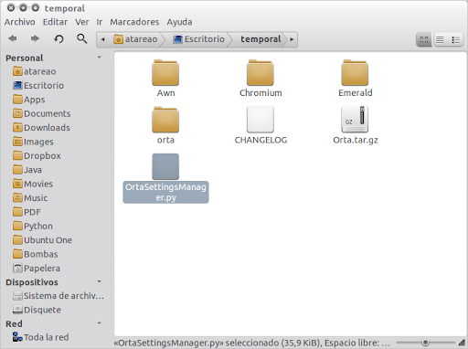Open the Ver menu
Screen dimensions: 468x349
[82, 22]
